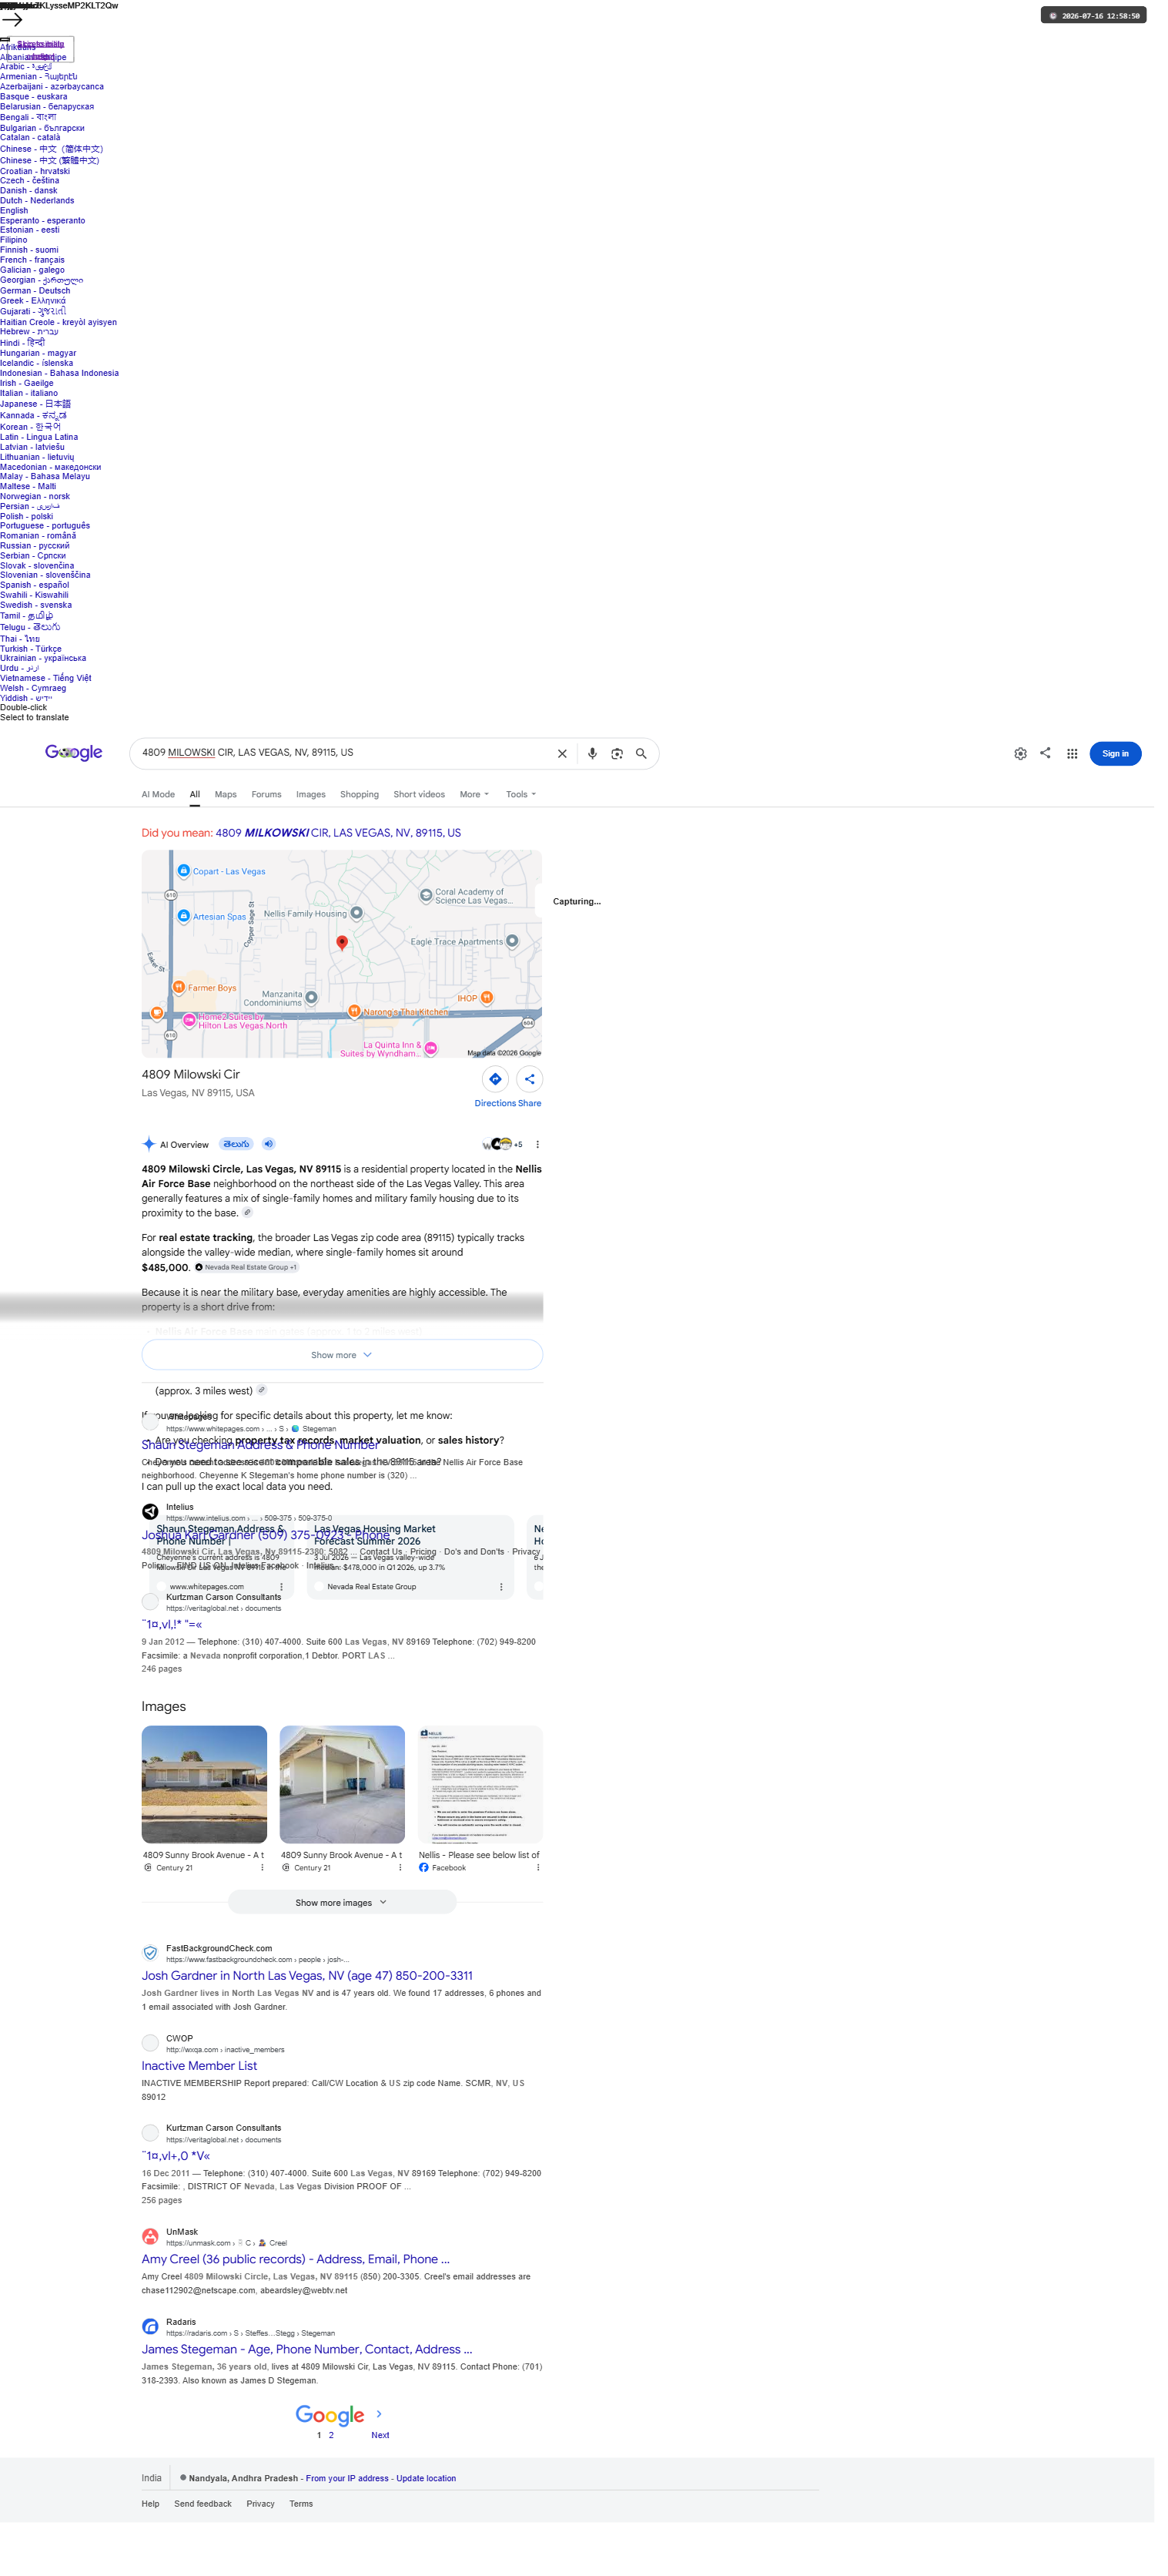The height and width of the screenshot is (2576, 1168).
Task: Open the Terms footer link
Action: point(305,2534)
